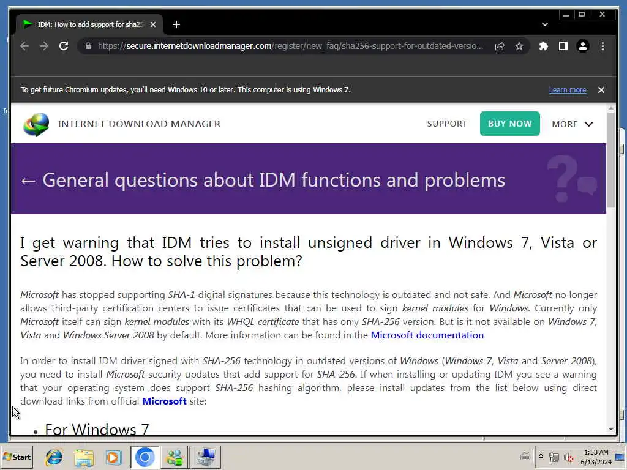Screen dimensions: 627x470
Task: Click the INTERNET DOWNLOAD MANAGER title text
Action: point(139,124)
